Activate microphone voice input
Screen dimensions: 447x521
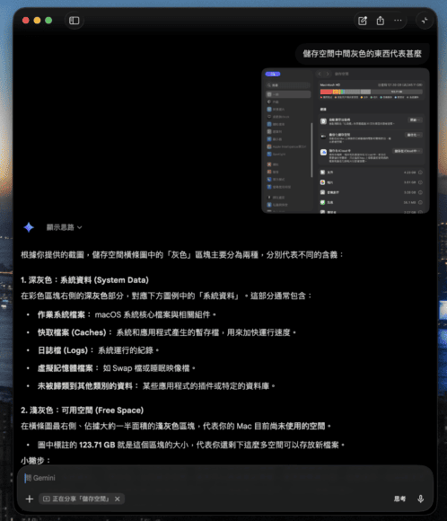(x=420, y=499)
